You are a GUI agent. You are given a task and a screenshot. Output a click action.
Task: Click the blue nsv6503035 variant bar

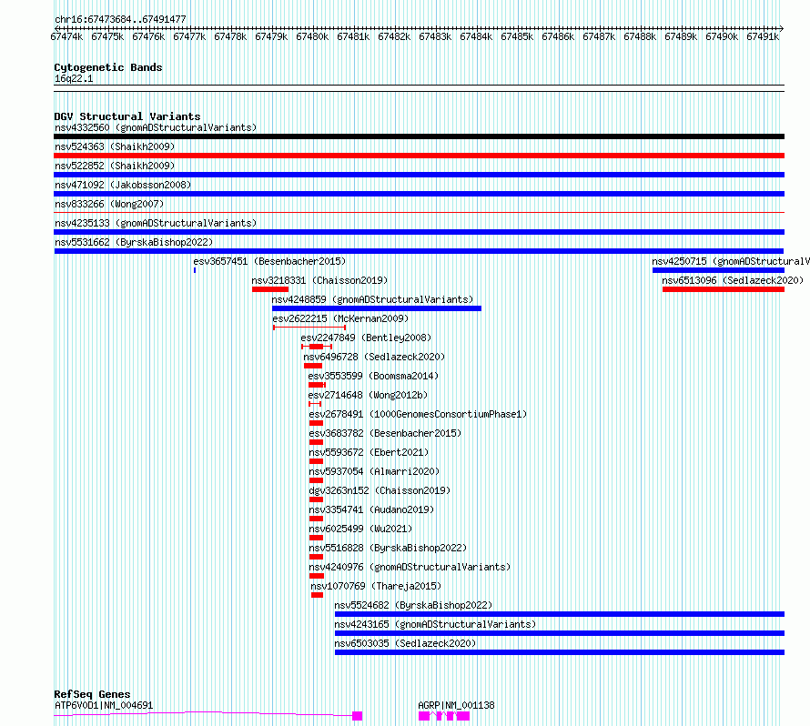[560, 652]
